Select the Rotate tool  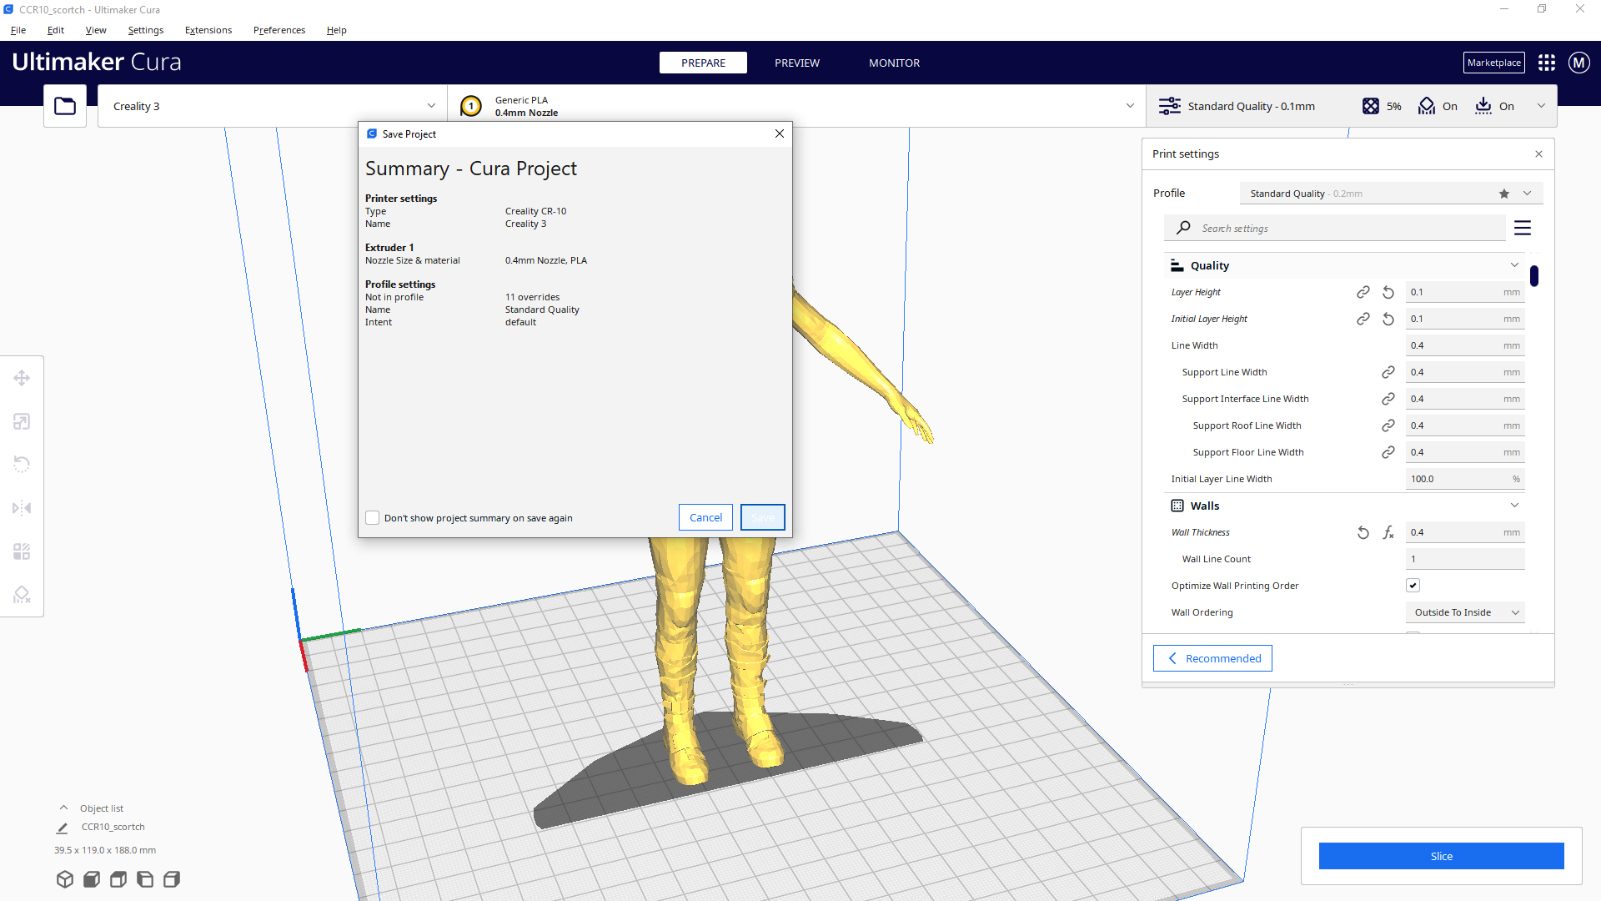click(x=22, y=464)
